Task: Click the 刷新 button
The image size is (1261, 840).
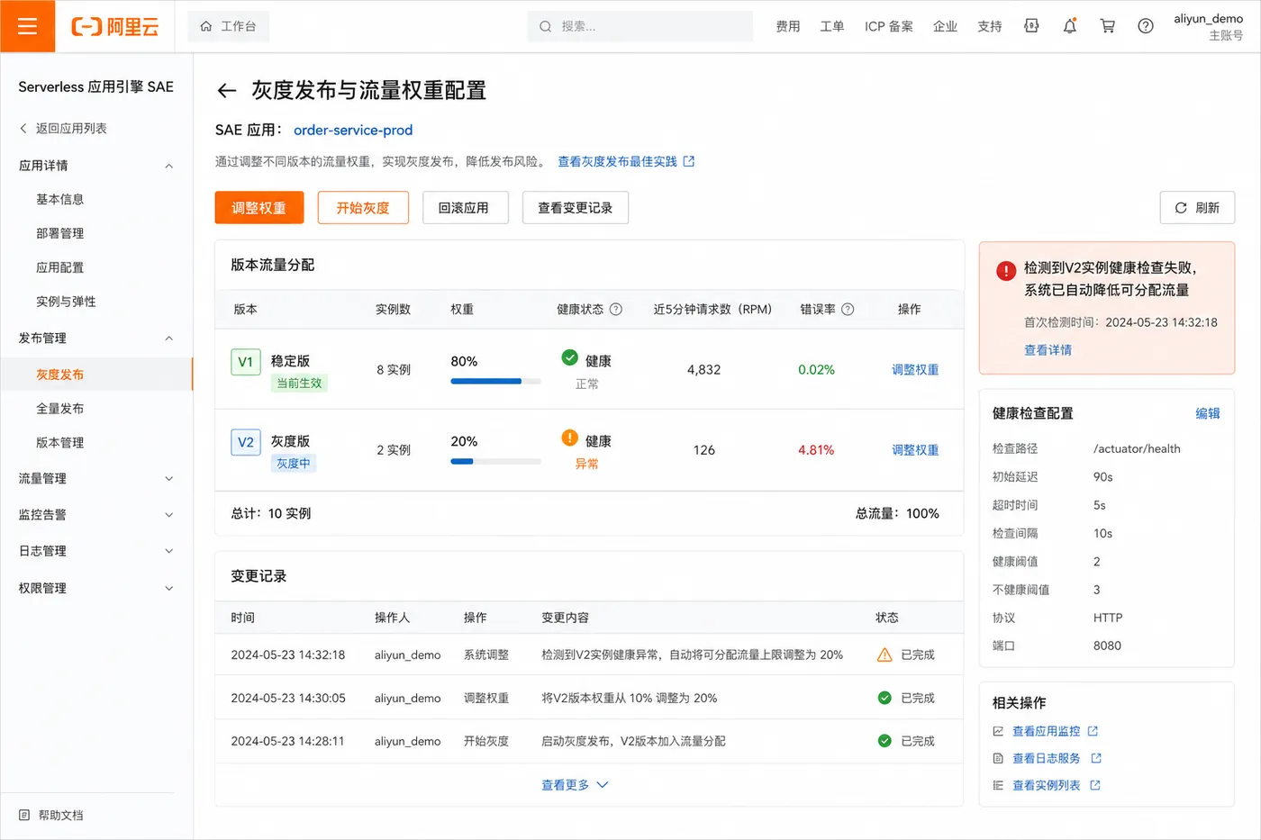Action: 1197,208
